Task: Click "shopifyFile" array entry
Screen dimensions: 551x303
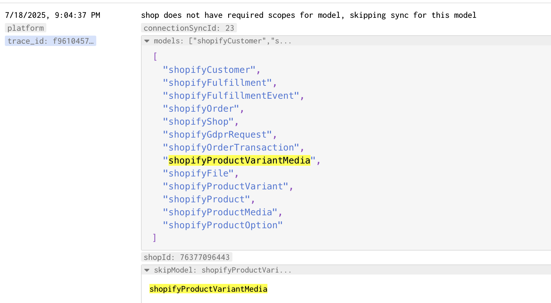Action: (198, 174)
